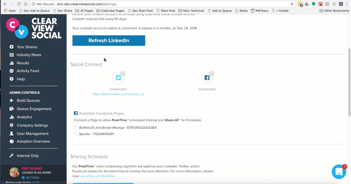Open KWTears bookmark
This screenshot has height=184, width=351.
pyautogui.click(x=260, y=11)
